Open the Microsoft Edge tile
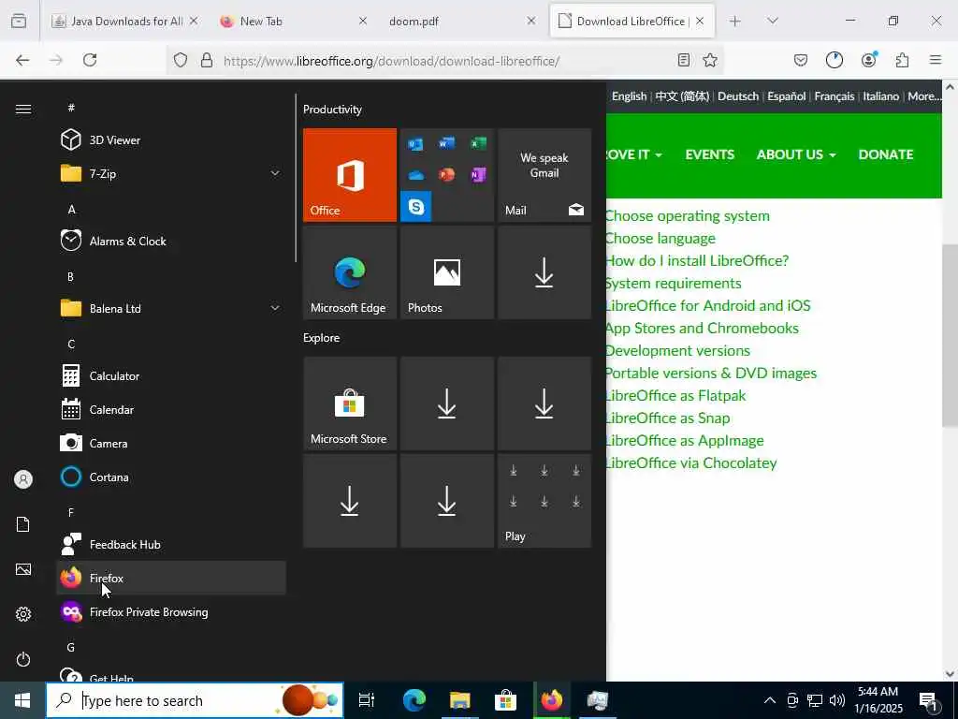Screen dimensions: 958x719 [350, 272]
